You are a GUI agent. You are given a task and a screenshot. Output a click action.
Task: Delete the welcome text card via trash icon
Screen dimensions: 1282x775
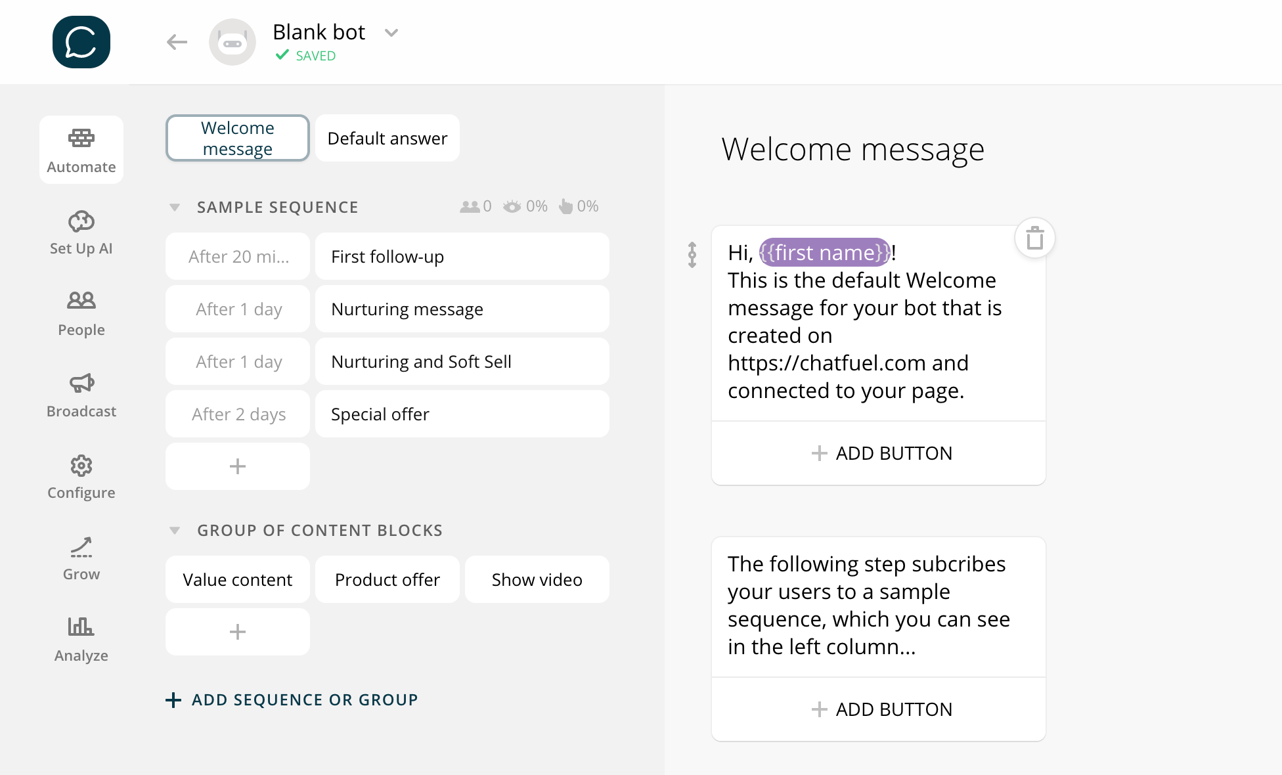coord(1035,238)
